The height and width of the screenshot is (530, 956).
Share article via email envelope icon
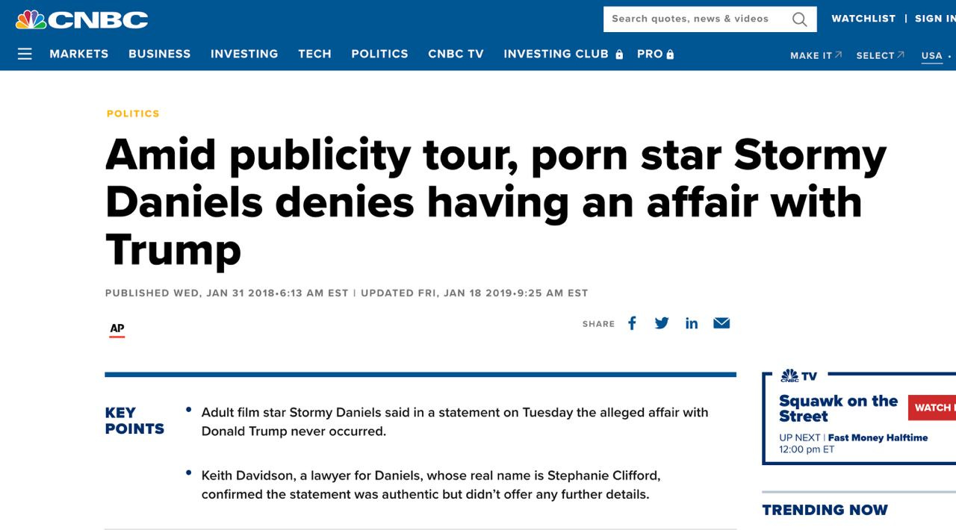coord(721,323)
